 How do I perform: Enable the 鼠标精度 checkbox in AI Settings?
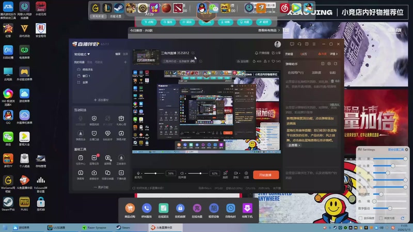point(360,218)
